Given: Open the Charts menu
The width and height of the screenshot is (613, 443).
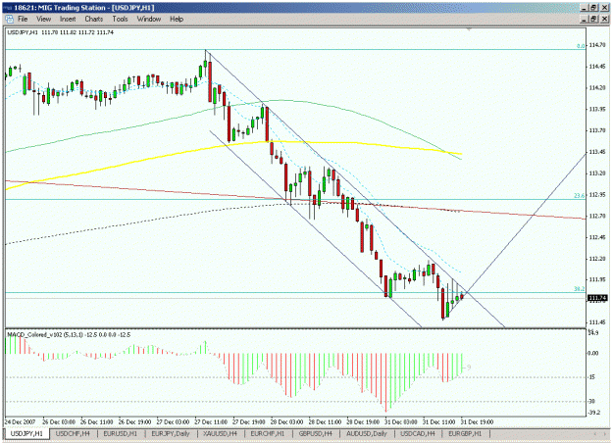Looking at the screenshot, I should point(94,19).
